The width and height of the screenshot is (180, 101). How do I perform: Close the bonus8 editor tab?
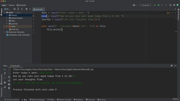point(44,9)
